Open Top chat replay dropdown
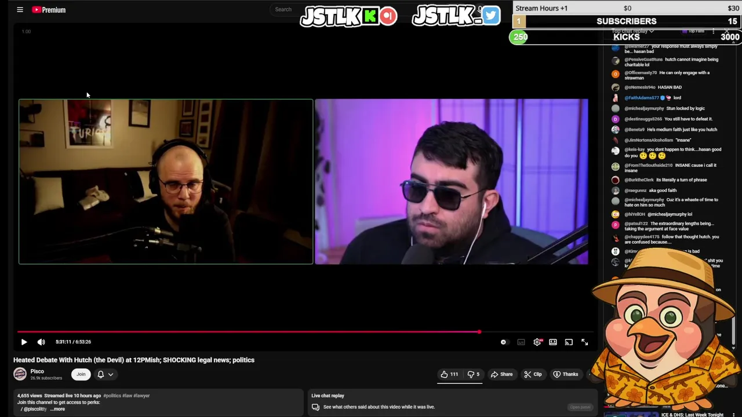The width and height of the screenshot is (742, 417). (x=634, y=31)
